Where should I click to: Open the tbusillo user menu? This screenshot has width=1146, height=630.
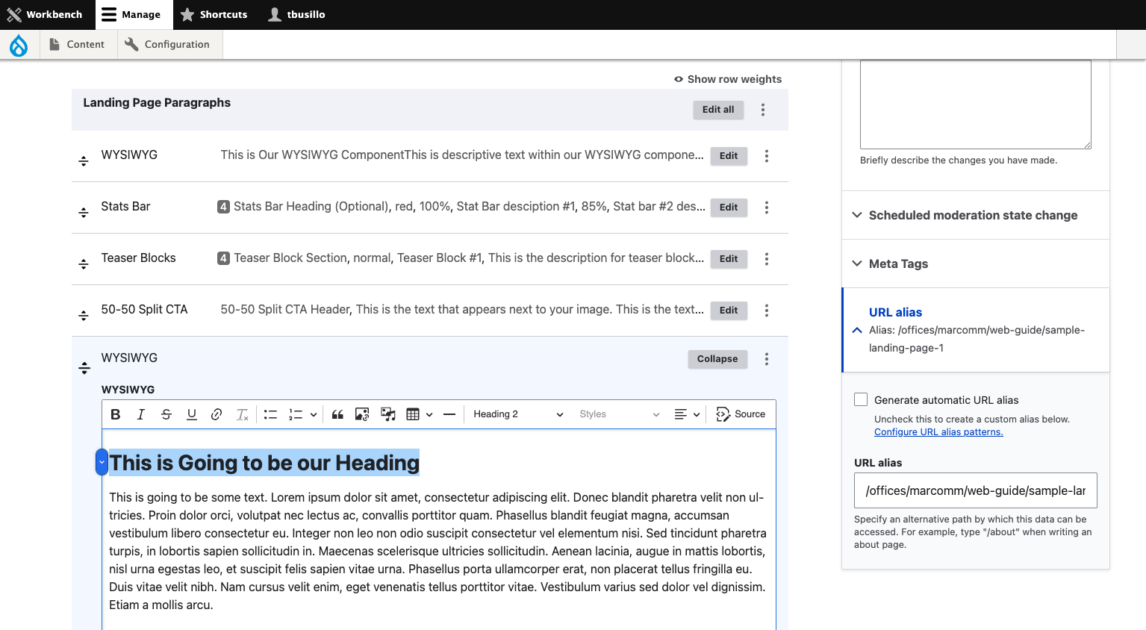click(x=297, y=15)
